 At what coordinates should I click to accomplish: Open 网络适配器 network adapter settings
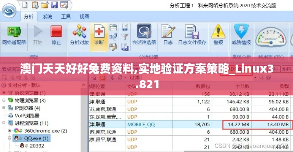click(x=14, y=36)
